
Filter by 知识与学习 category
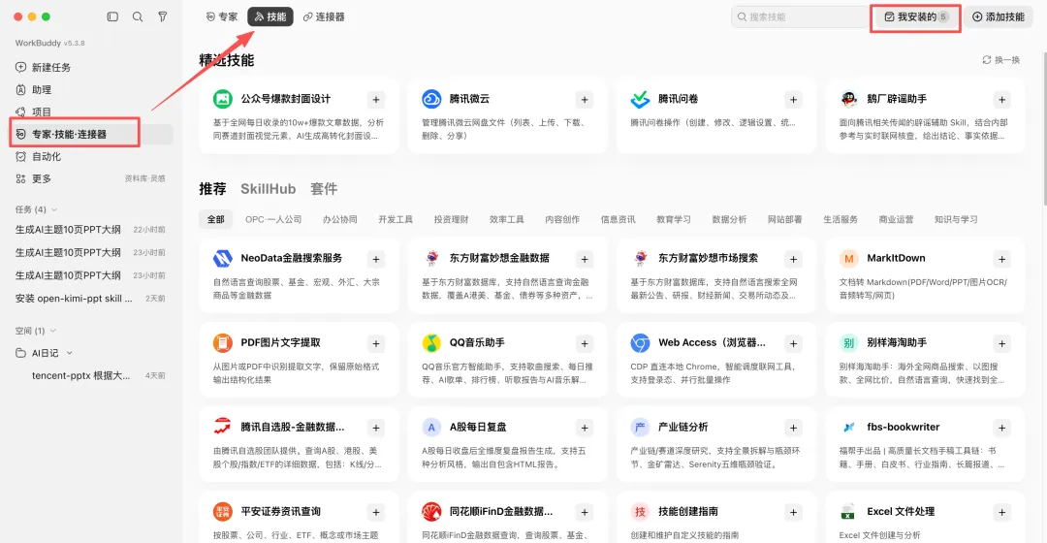point(956,219)
